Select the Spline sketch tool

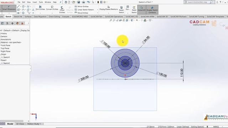point(28,6)
